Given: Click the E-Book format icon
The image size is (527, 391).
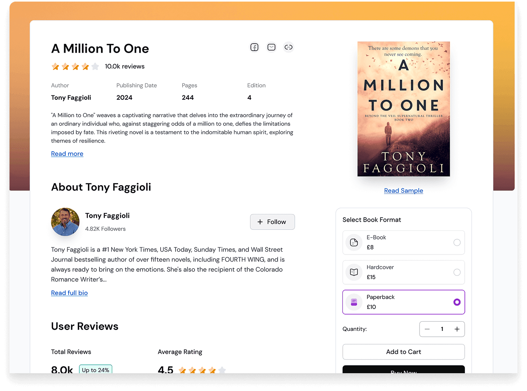Looking at the screenshot, I should coord(354,243).
